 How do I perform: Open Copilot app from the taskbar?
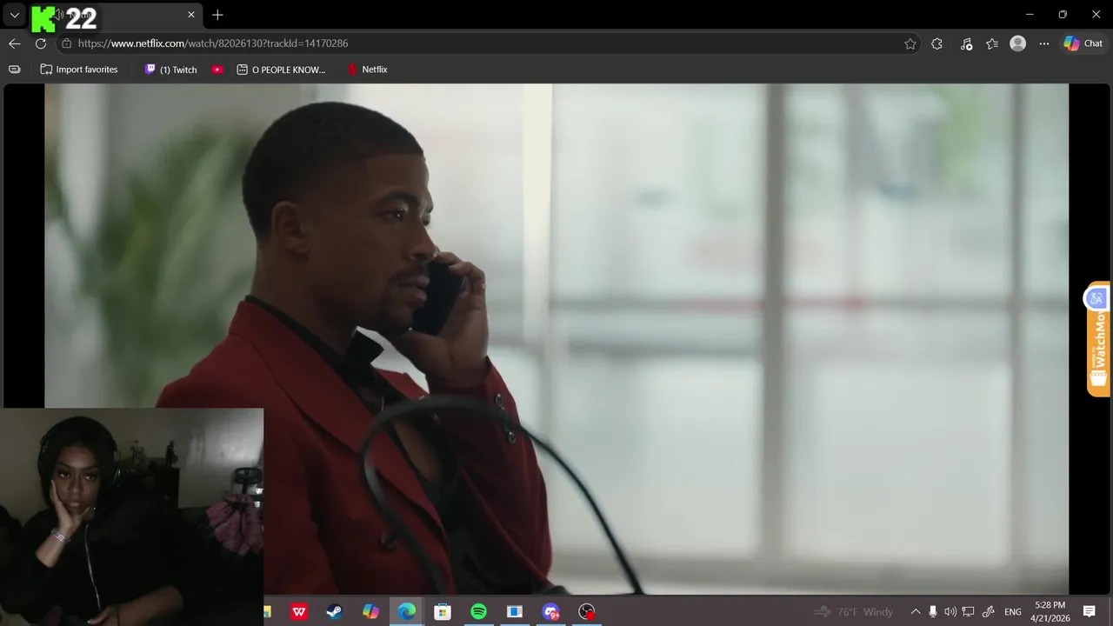point(370,612)
